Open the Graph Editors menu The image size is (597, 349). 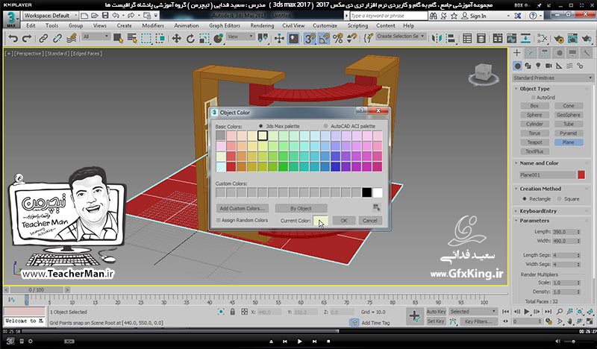click(x=225, y=25)
